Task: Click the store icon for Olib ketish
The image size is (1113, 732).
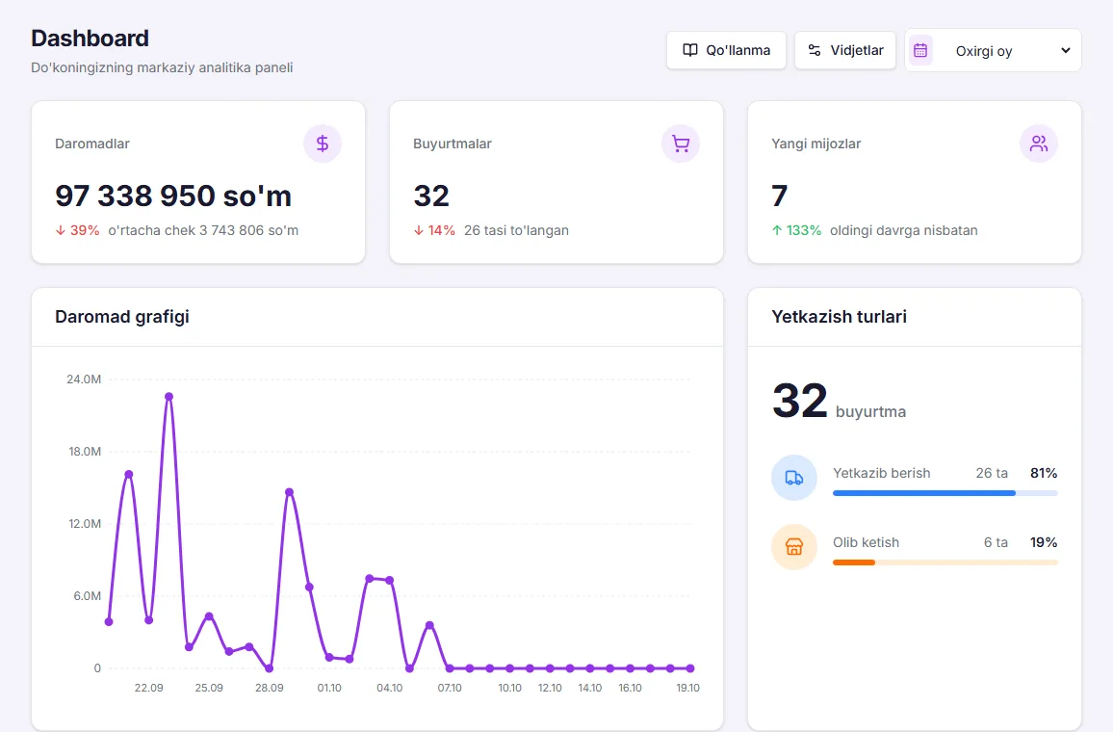Action: tap(794, 547)
